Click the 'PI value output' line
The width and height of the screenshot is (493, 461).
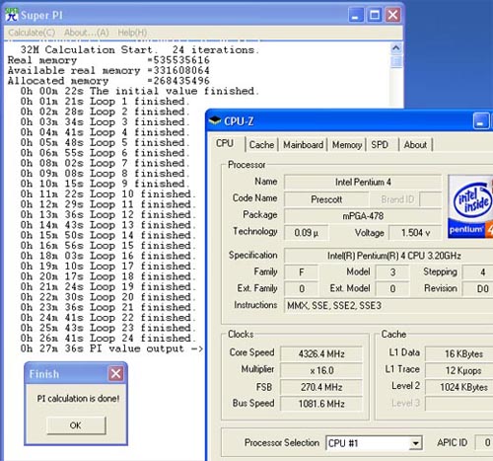click(111, 348)
